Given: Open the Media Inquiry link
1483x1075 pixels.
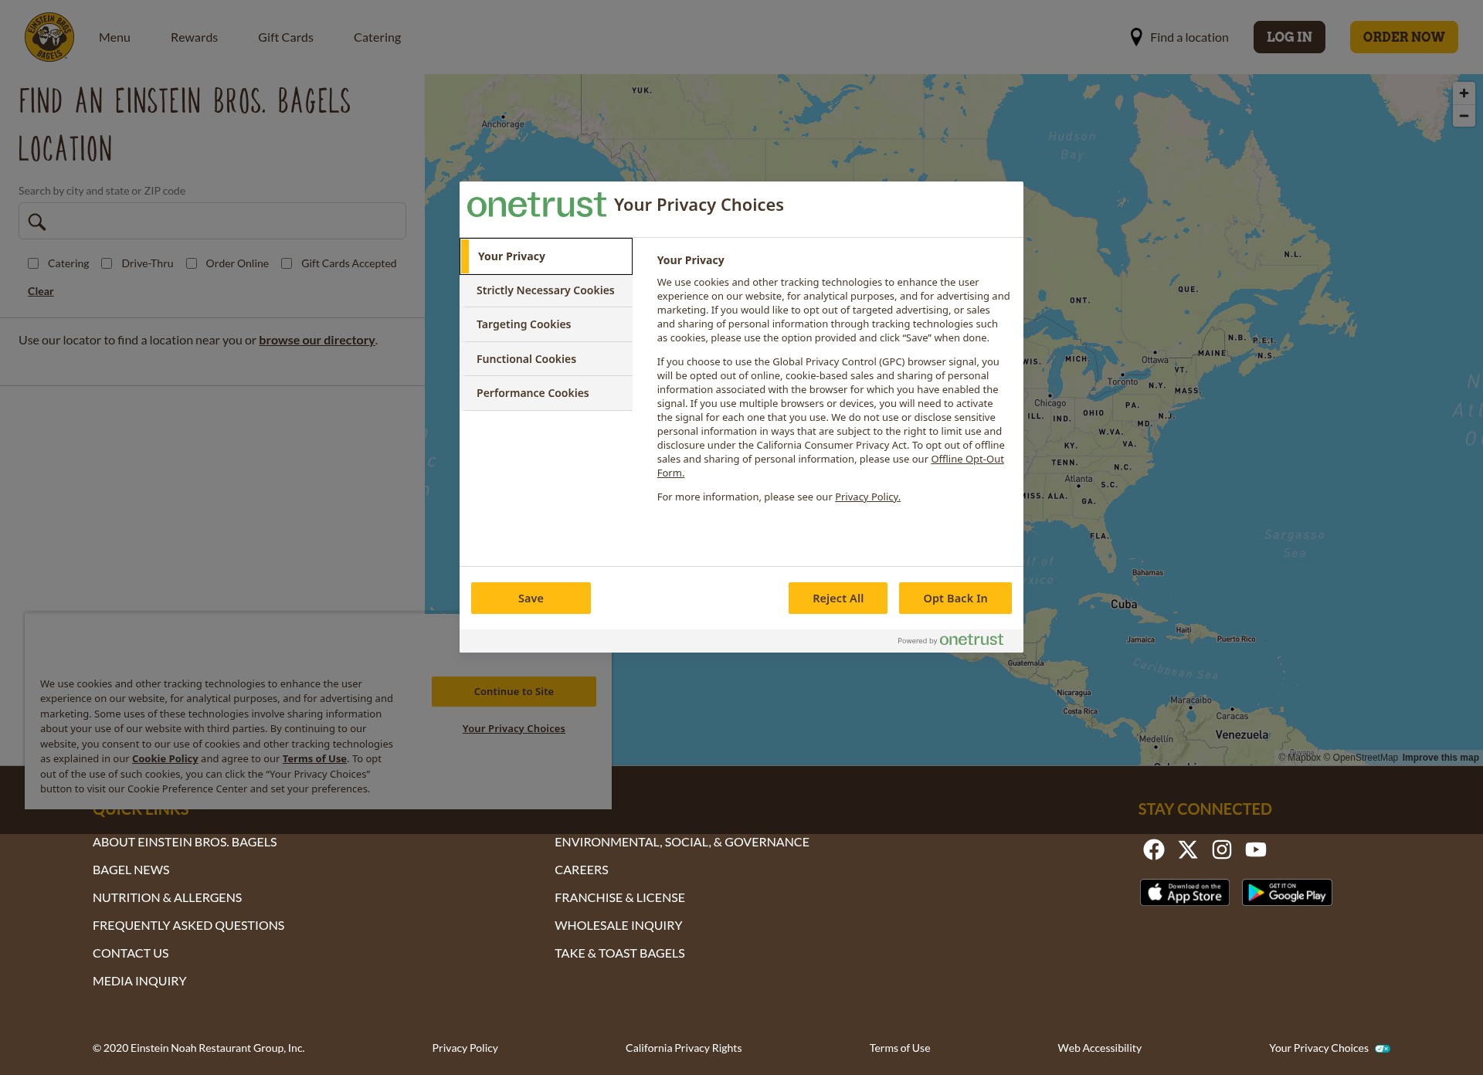Looking at the screenshot, I should (x=140, y=981).
